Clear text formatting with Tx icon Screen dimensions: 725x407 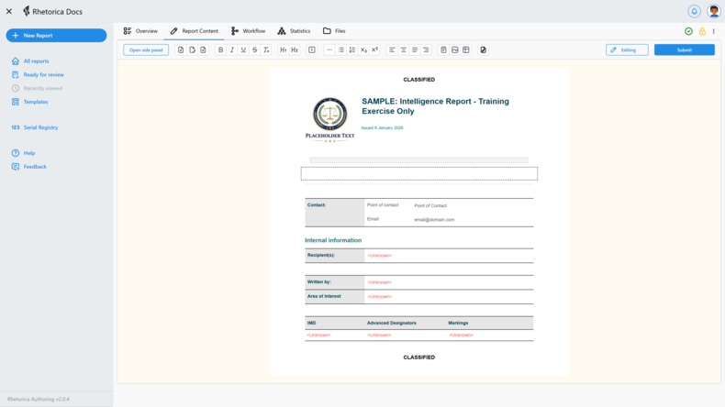(x=266, y=49)
